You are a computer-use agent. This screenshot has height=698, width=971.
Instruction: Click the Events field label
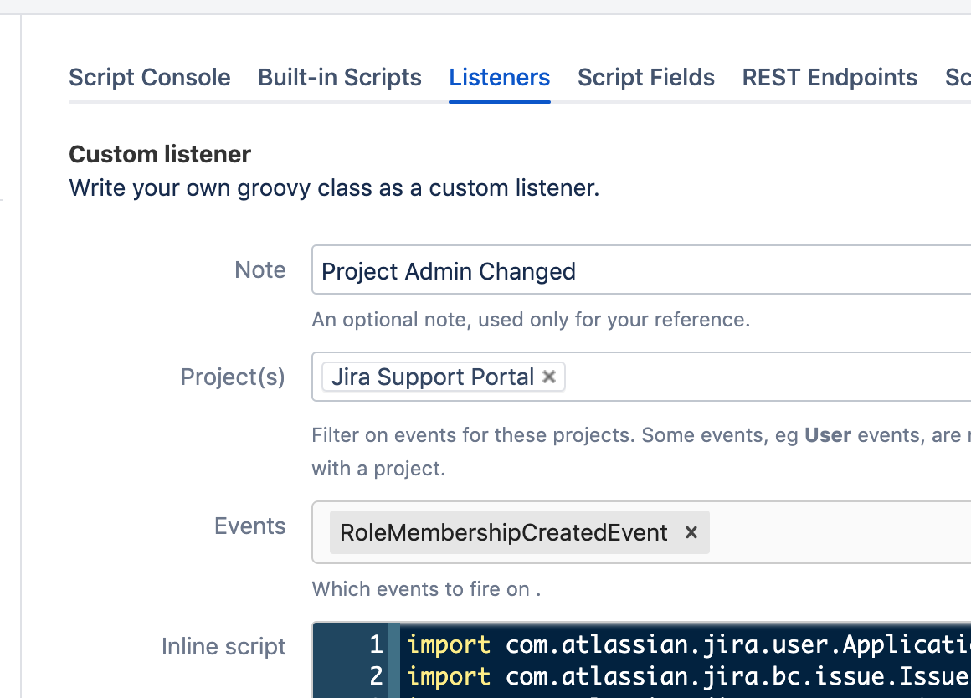click(250, 526)
